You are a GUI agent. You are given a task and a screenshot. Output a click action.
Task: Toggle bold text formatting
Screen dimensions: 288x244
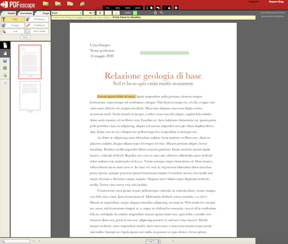[x=100, y=13]
